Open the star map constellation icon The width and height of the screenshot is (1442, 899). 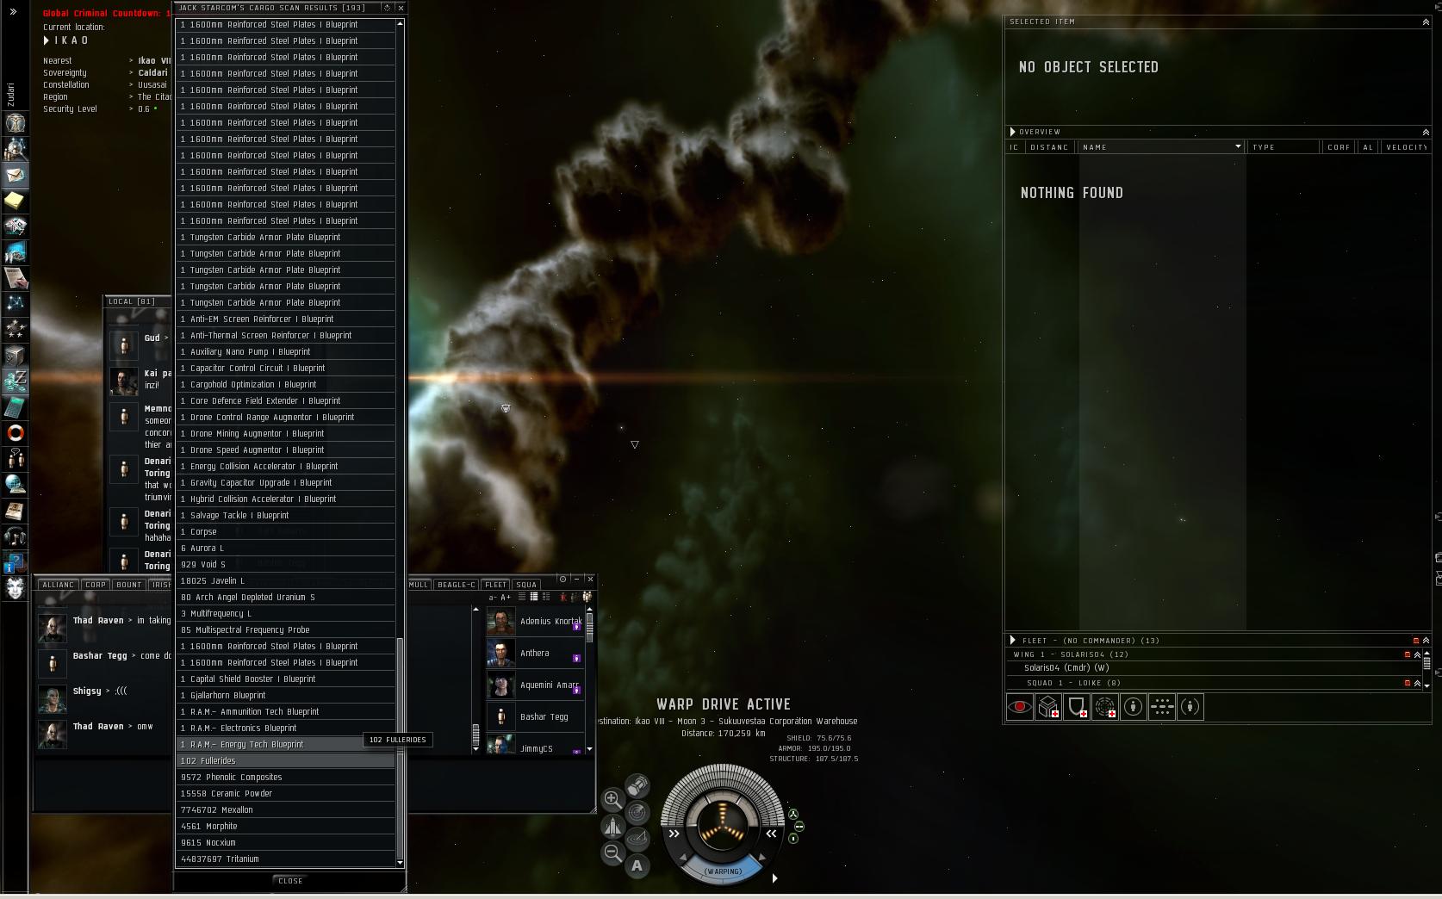click(15, 303)
